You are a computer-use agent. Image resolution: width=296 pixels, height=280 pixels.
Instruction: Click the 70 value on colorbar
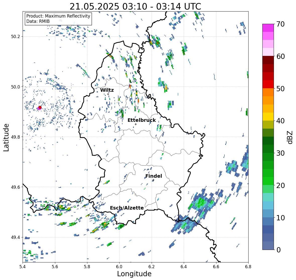tap(280, 24)
